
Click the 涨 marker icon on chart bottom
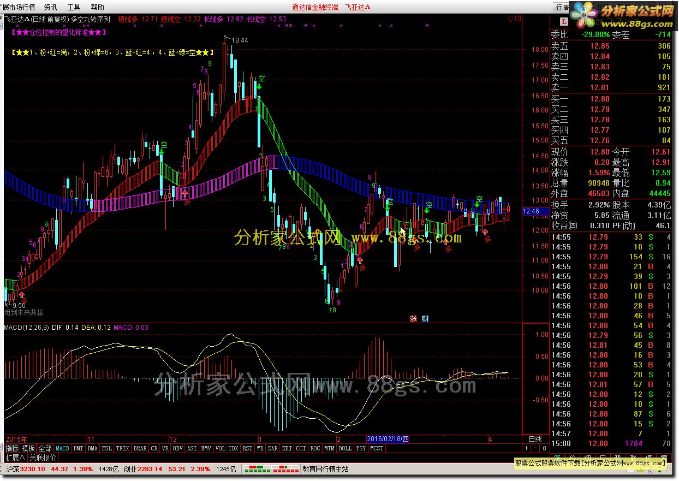pyautogui.click(x=413, y=319)
